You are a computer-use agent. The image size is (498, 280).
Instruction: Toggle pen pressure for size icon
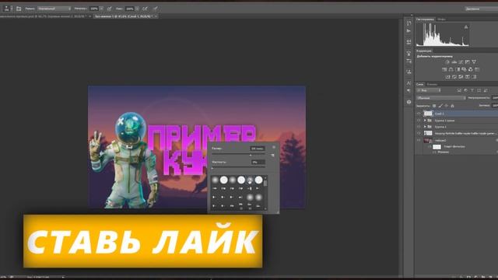tap(156, 9)
